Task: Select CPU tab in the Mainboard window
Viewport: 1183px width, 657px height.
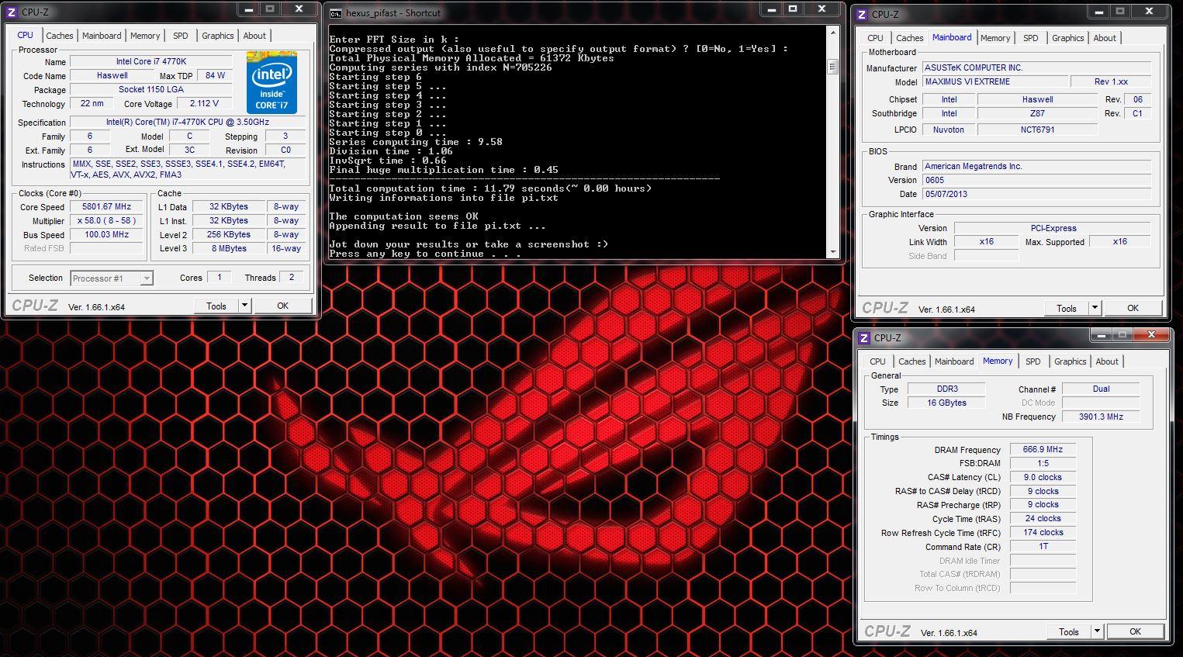Action: tap(875, 38)
